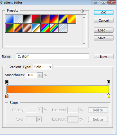Click the presets scrollbar down arrow

pyautogui.click(x=84, y=44)
